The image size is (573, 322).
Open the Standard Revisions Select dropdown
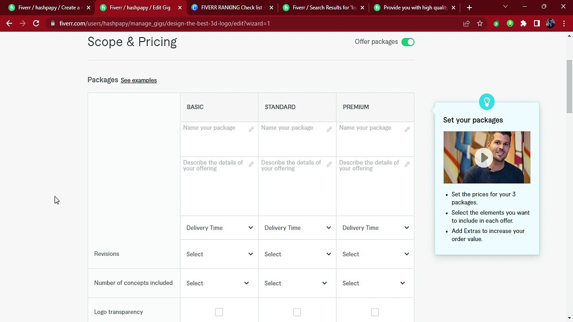point(297,254)
